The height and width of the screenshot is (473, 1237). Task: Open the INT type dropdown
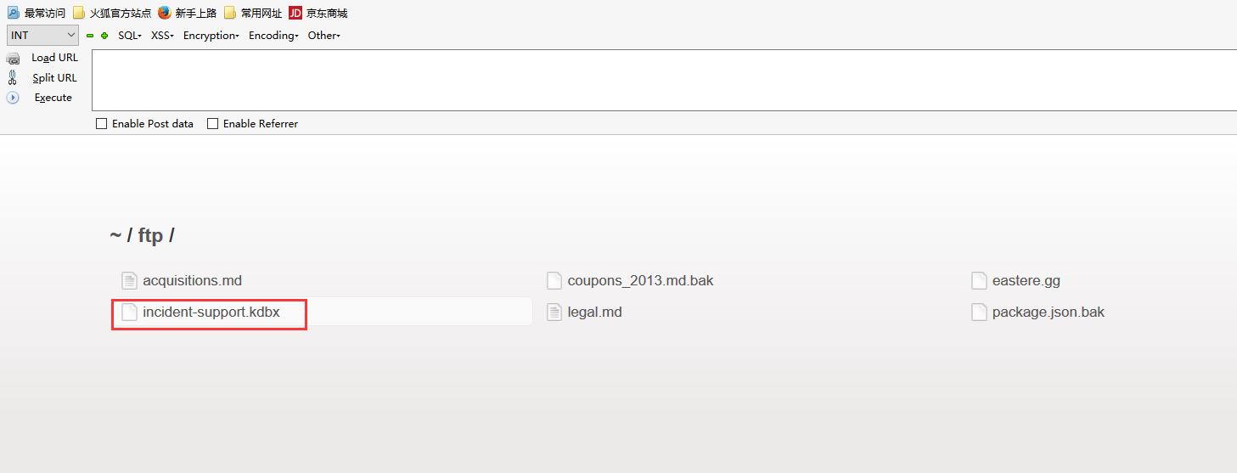click(42, 35)
